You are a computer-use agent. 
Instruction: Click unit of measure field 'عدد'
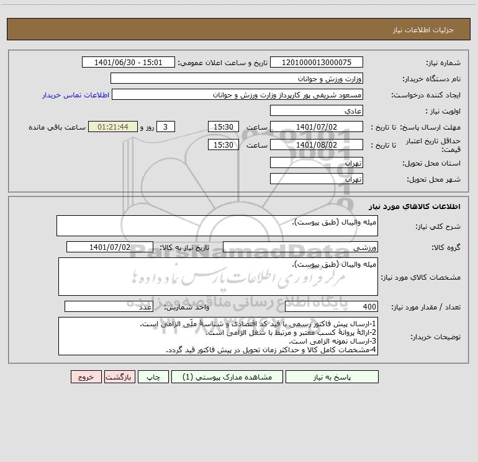pyautogui.click(x=109, y=306)
